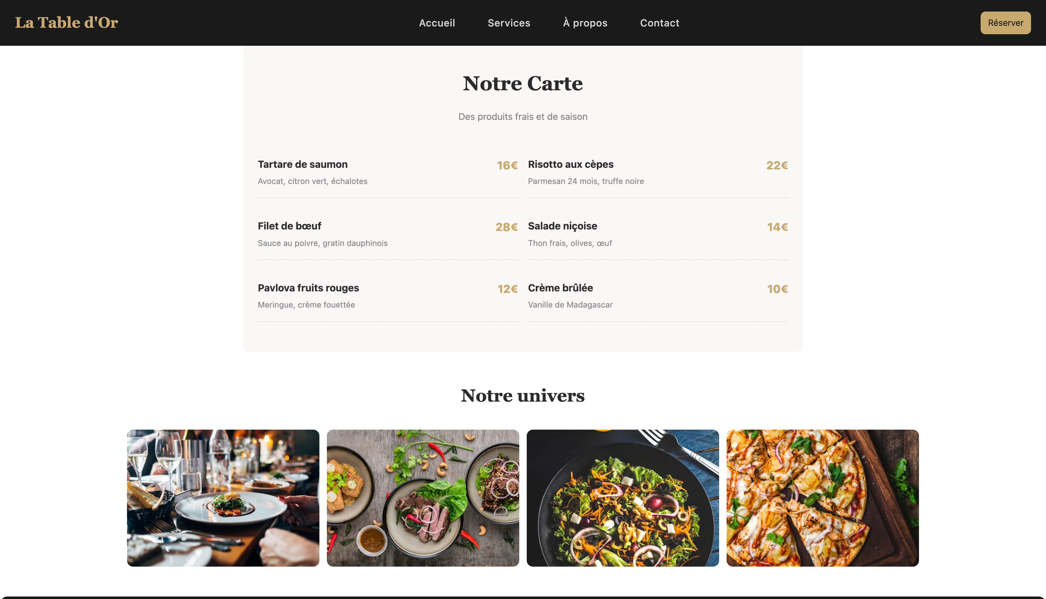Click the 28€ price of Filet de bœuf

[x=506, y=227]
